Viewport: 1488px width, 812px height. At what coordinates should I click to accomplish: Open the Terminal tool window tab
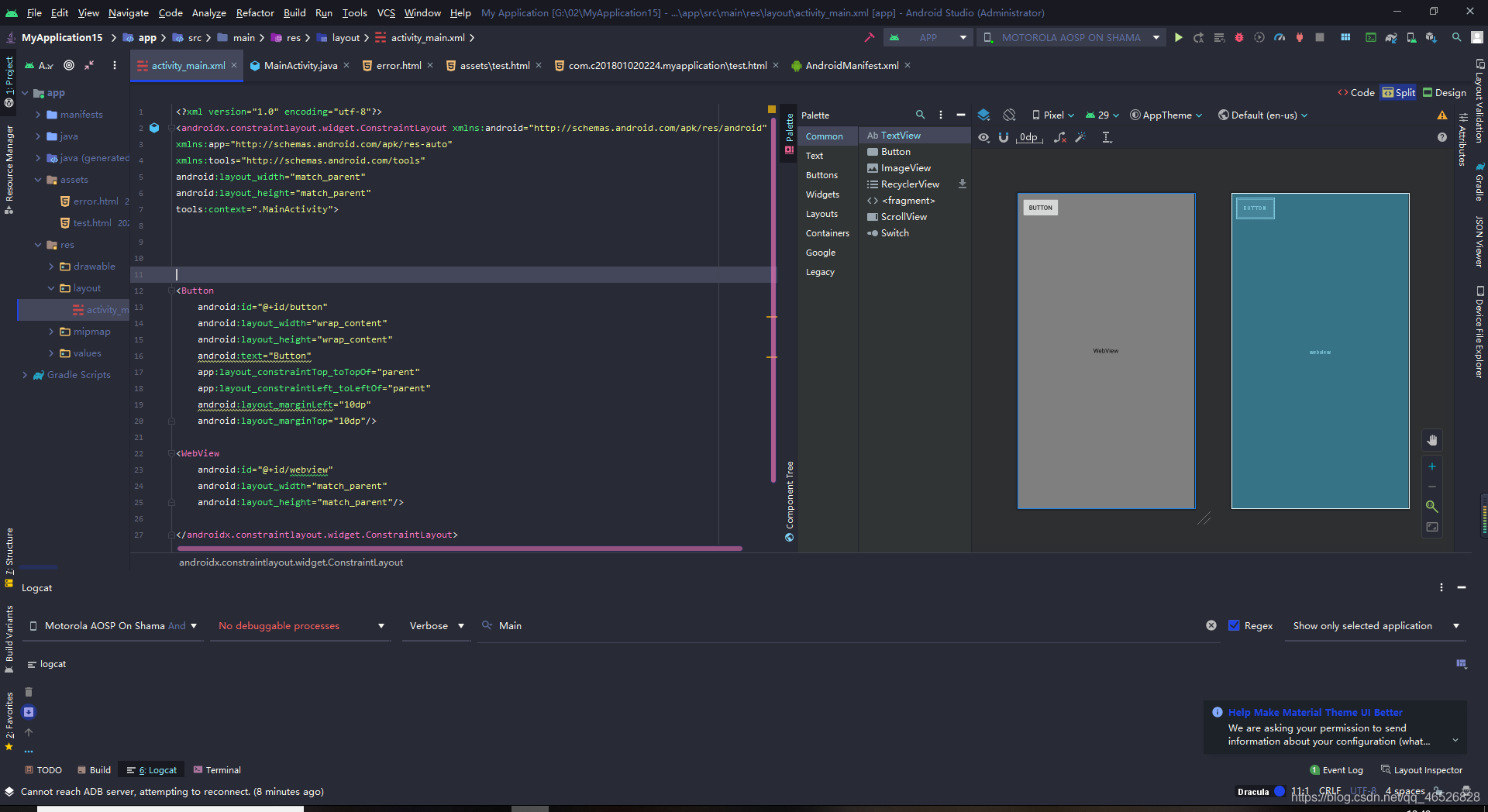(217, 770)
